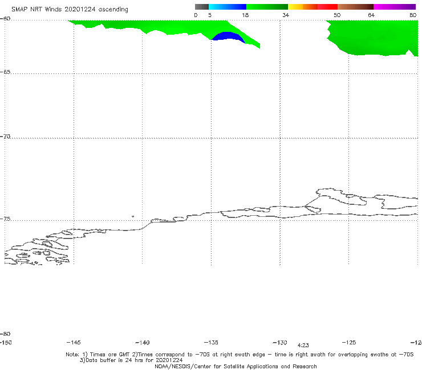Viewport: 422px width, 370px height.
Task: Click the small island dot near -75 latitude
Action: pyautogui.click(x=133, y=216)
